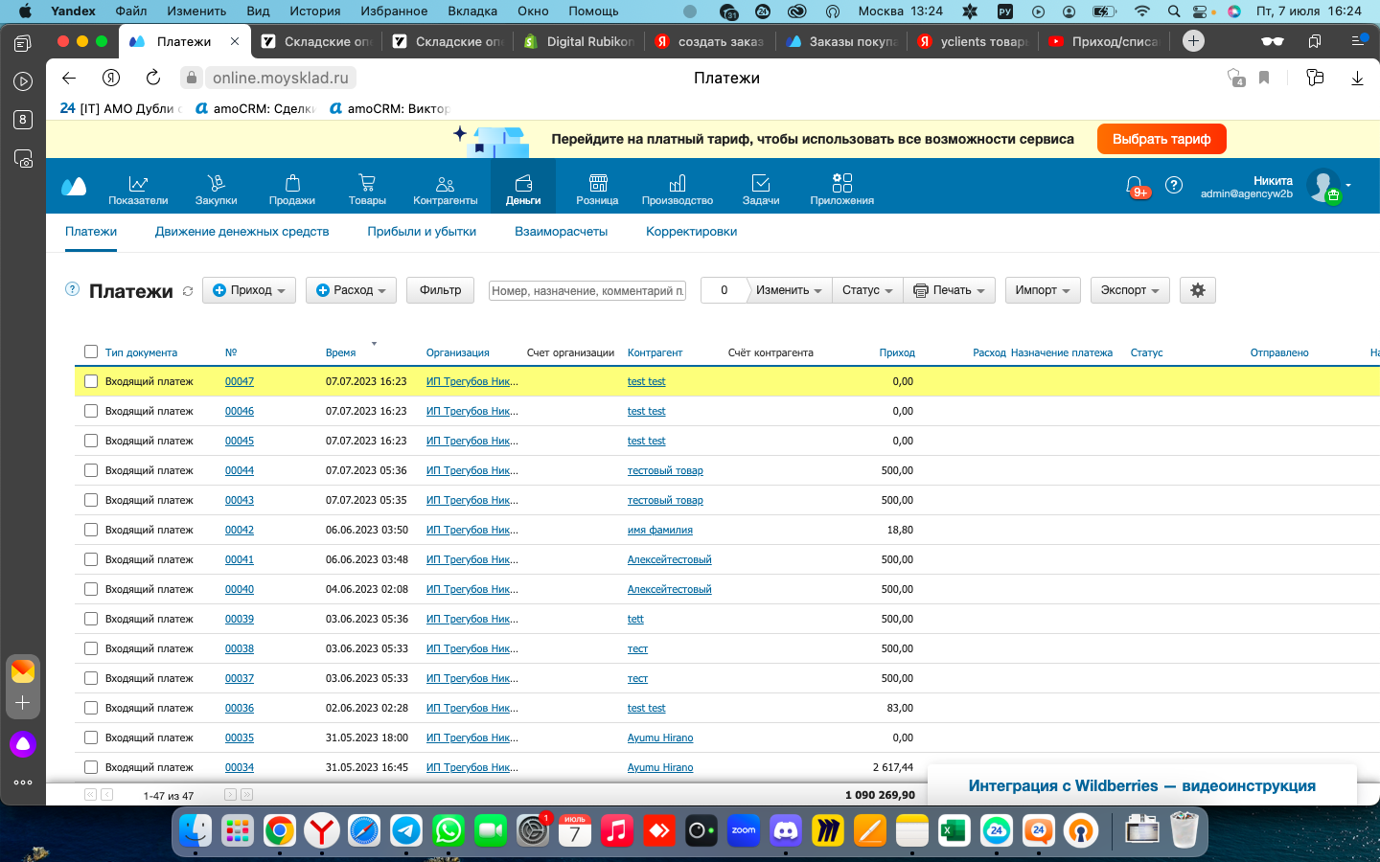Open the help question mark in header

click(1174, 185)
